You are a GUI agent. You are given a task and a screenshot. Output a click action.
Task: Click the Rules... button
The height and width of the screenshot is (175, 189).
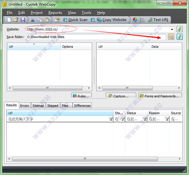pos(82,95)
